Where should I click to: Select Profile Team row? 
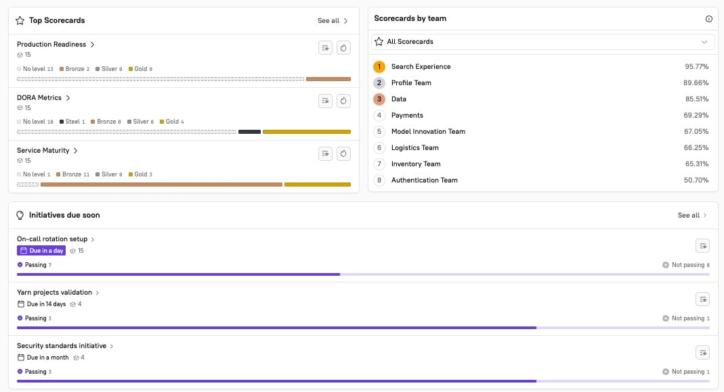tap(543, 83)
